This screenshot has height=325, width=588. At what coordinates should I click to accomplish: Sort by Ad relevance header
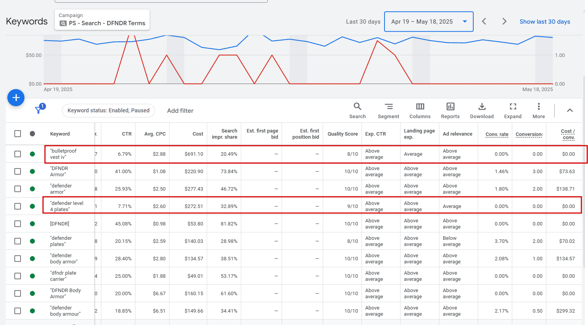pyautogui.click(x=458, y=134)
